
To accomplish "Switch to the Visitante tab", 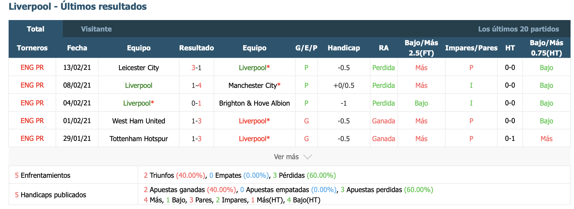I will (96, 29).
